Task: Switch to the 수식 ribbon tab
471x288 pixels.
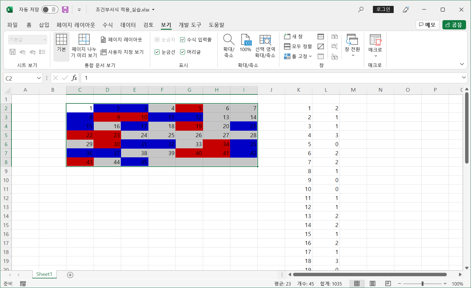Action: tap(107, 25)
